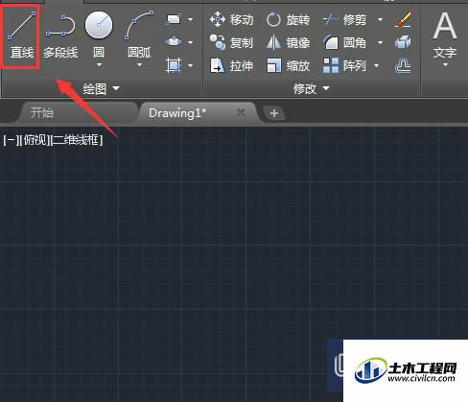Pick the Scale (缩放) tool

[288, 66]
